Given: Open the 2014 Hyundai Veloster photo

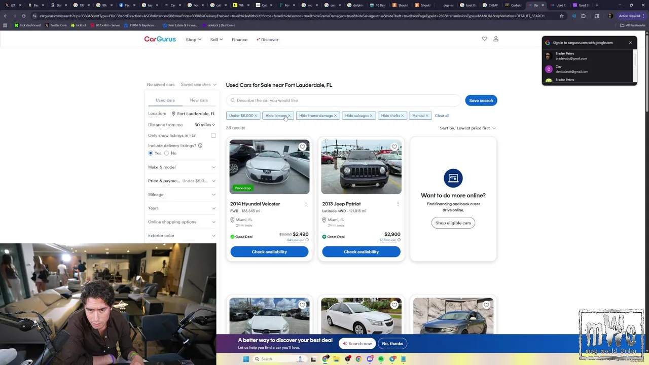Looking at the screenshot, I should (x=269, y=167).
